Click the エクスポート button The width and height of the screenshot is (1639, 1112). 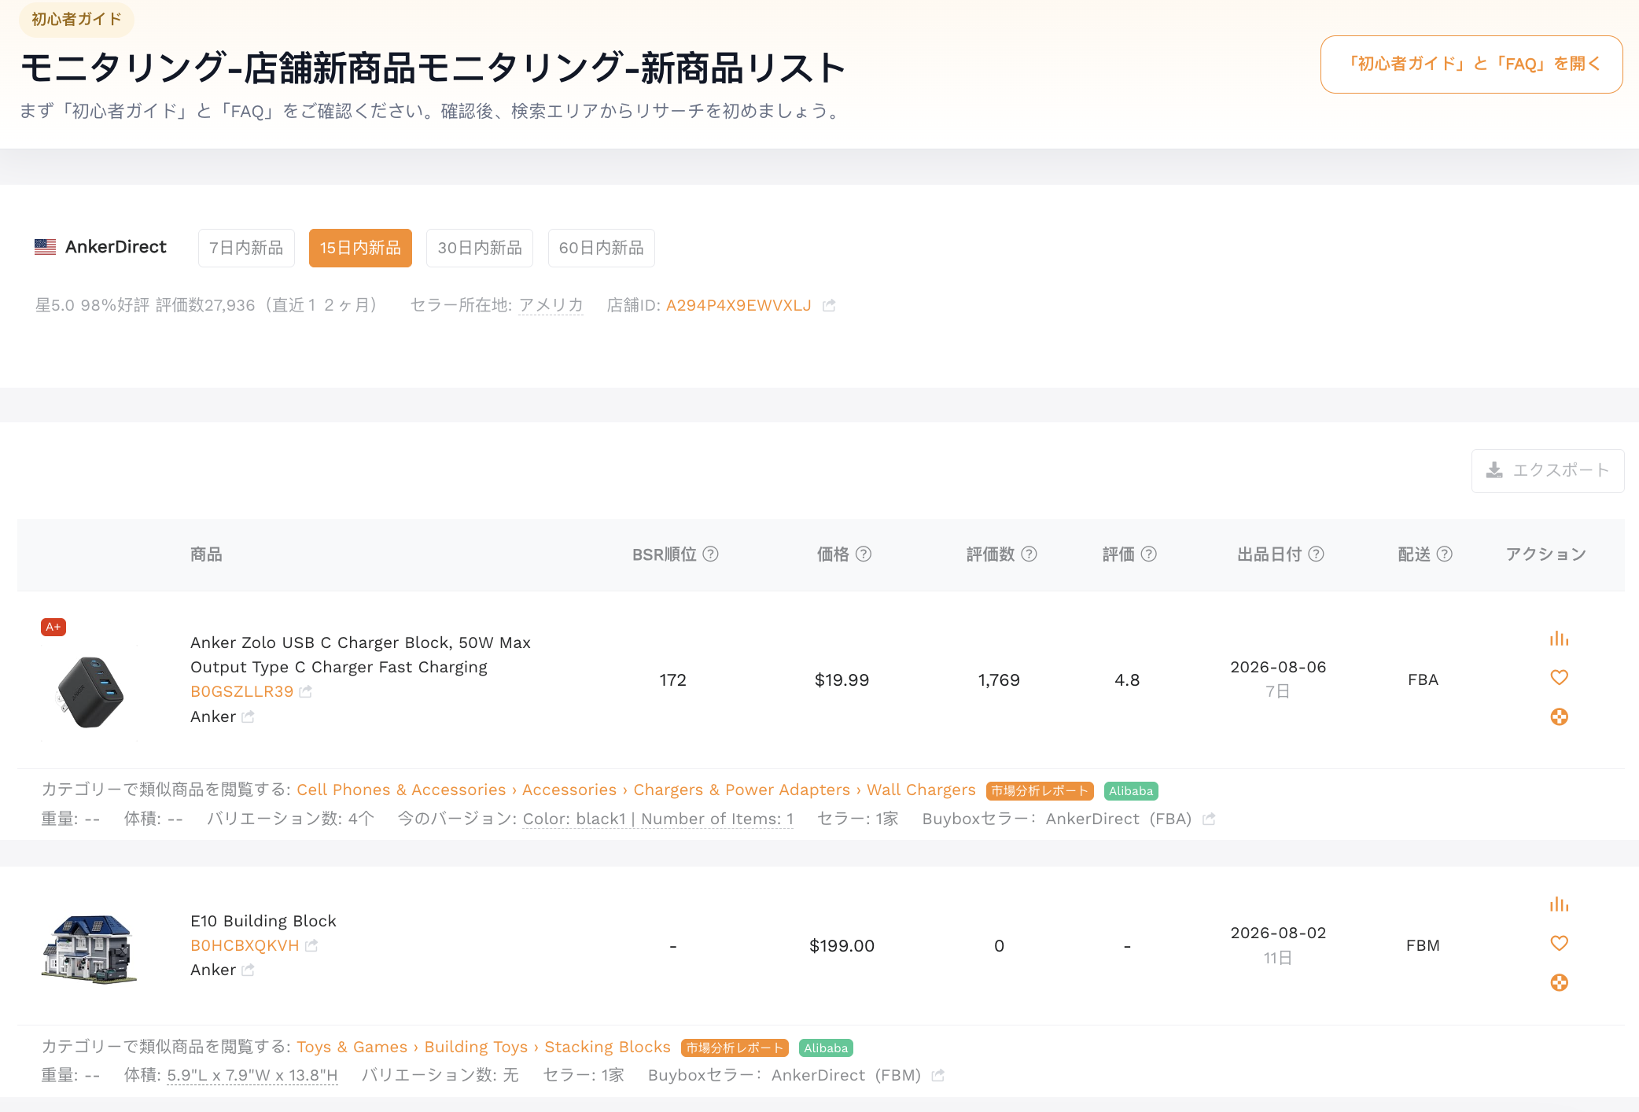pos(1548,470)
